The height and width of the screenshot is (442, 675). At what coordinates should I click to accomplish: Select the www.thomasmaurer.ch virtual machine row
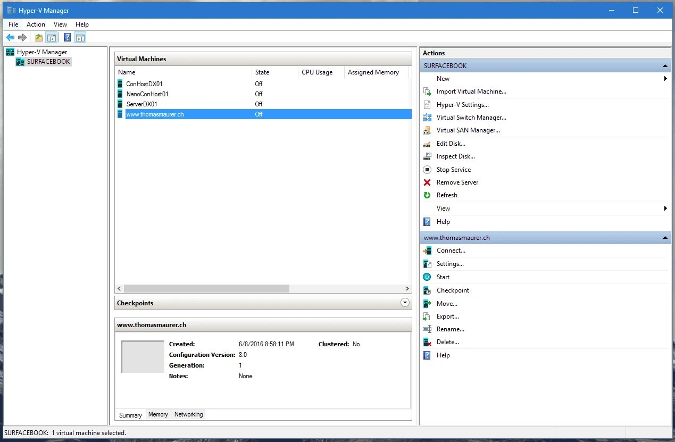click(x=263, y=114)
